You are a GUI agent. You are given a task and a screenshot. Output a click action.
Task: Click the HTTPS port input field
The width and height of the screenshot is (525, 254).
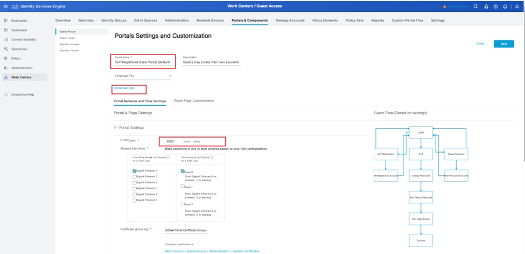tap(171, 142)
